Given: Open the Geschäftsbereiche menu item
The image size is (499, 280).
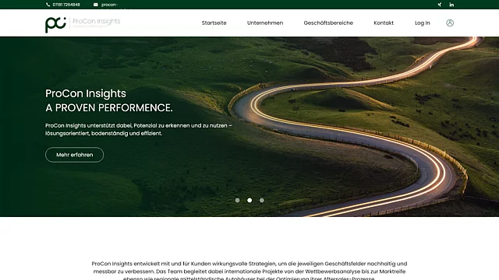Looking at the screenshot, I should (328, 23).
